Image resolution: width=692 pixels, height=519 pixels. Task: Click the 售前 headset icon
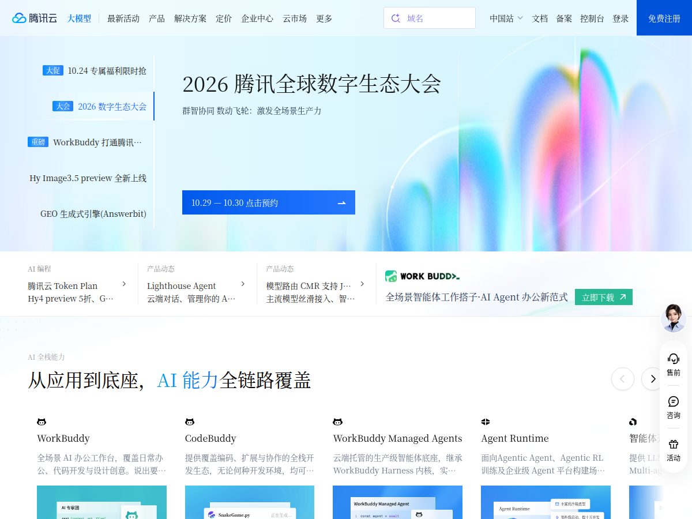coord(674,359)
